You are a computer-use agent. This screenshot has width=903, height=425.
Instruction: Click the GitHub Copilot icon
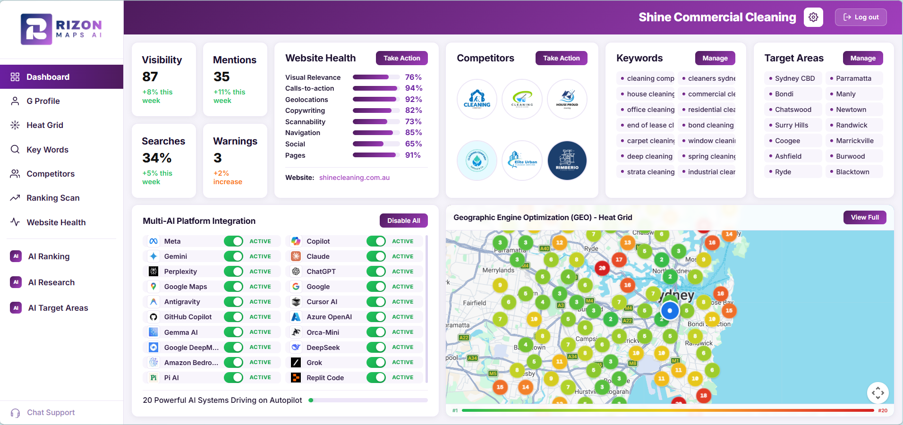pos(153,317)
